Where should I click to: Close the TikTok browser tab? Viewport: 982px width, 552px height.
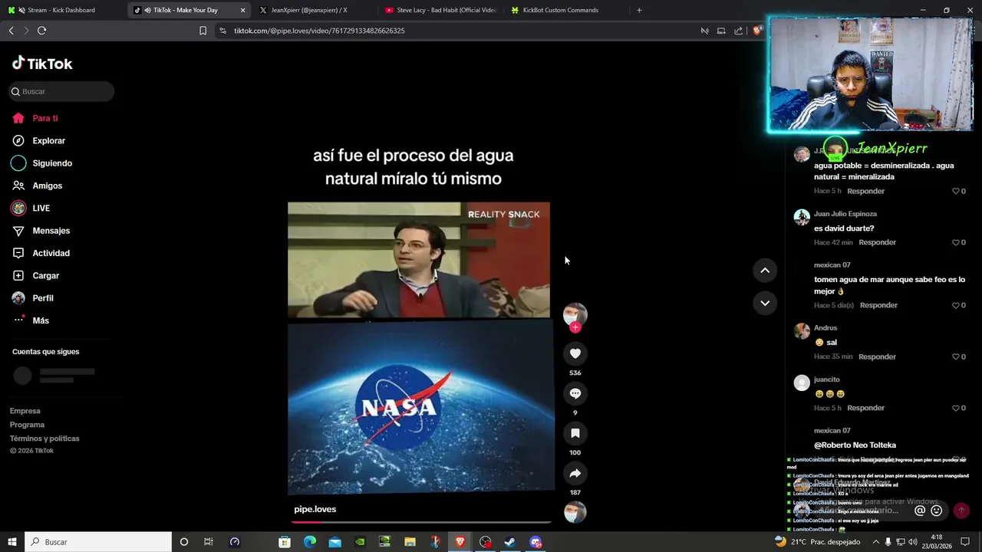tap(243, 10)
